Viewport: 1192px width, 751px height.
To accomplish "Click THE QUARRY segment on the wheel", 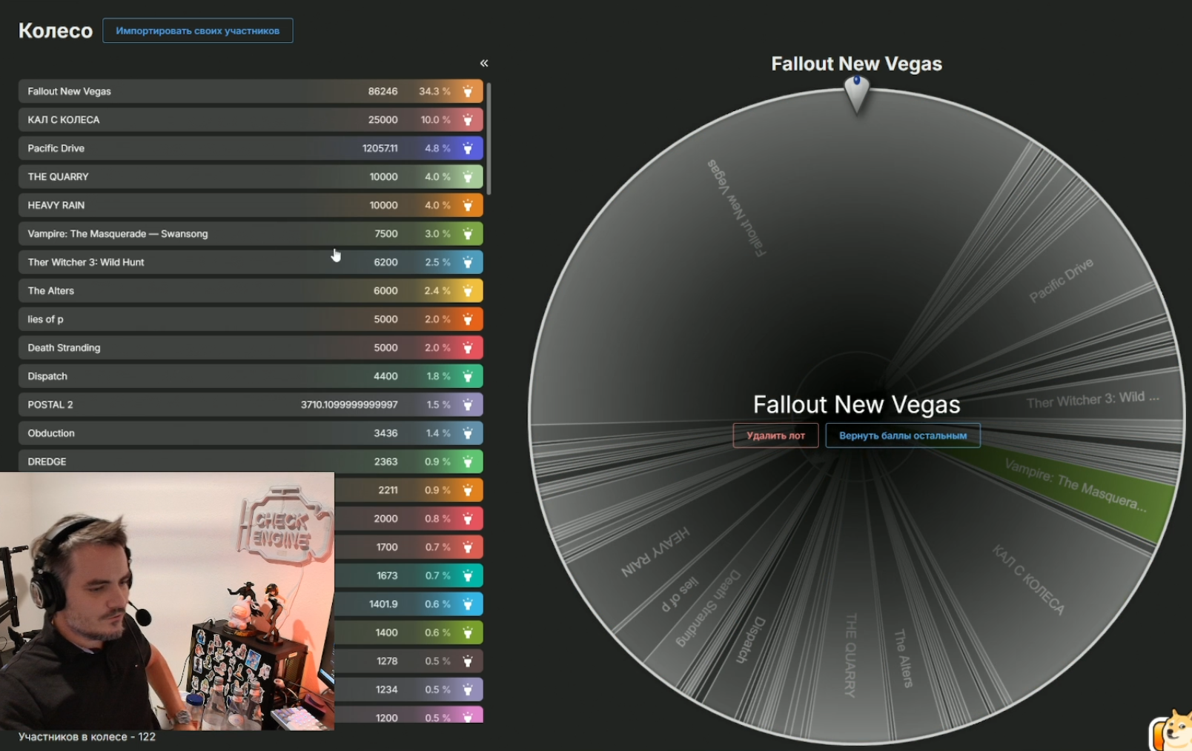I will [x=850, y=655].
